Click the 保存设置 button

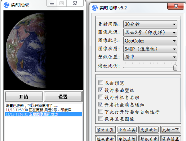(170, 138)
